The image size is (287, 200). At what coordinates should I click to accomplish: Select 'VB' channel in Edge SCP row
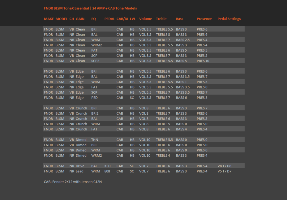point(71,93)
